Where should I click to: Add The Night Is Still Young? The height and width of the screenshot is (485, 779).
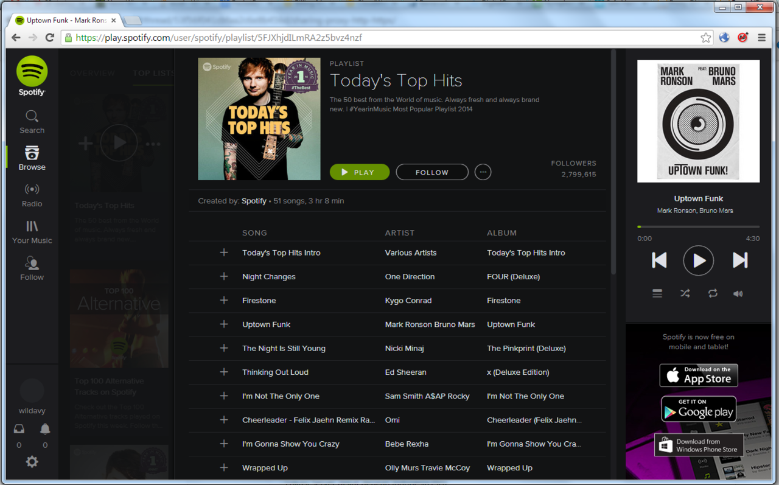pos(224,348)
